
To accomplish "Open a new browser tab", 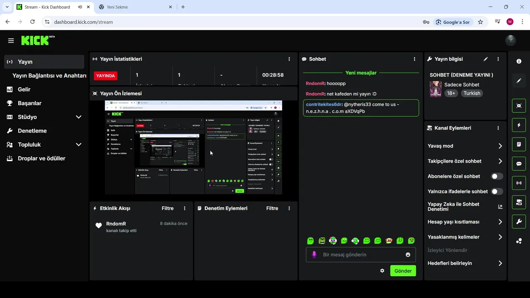I will tap(183, 7).
